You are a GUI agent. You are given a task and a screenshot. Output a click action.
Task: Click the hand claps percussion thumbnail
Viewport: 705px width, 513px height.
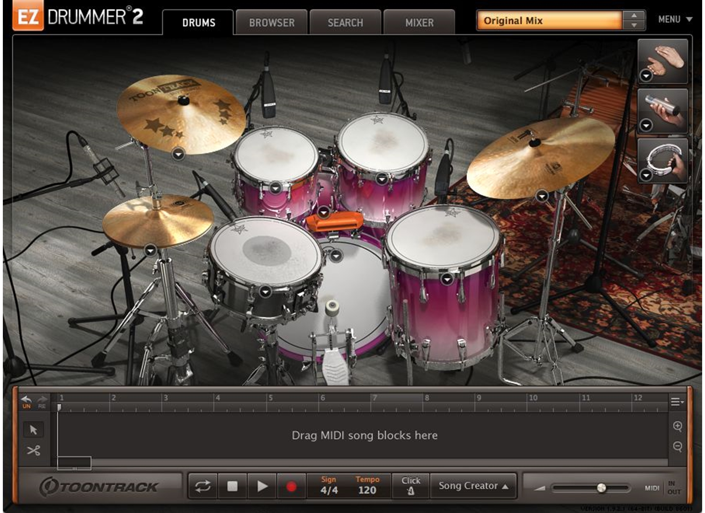665,58
